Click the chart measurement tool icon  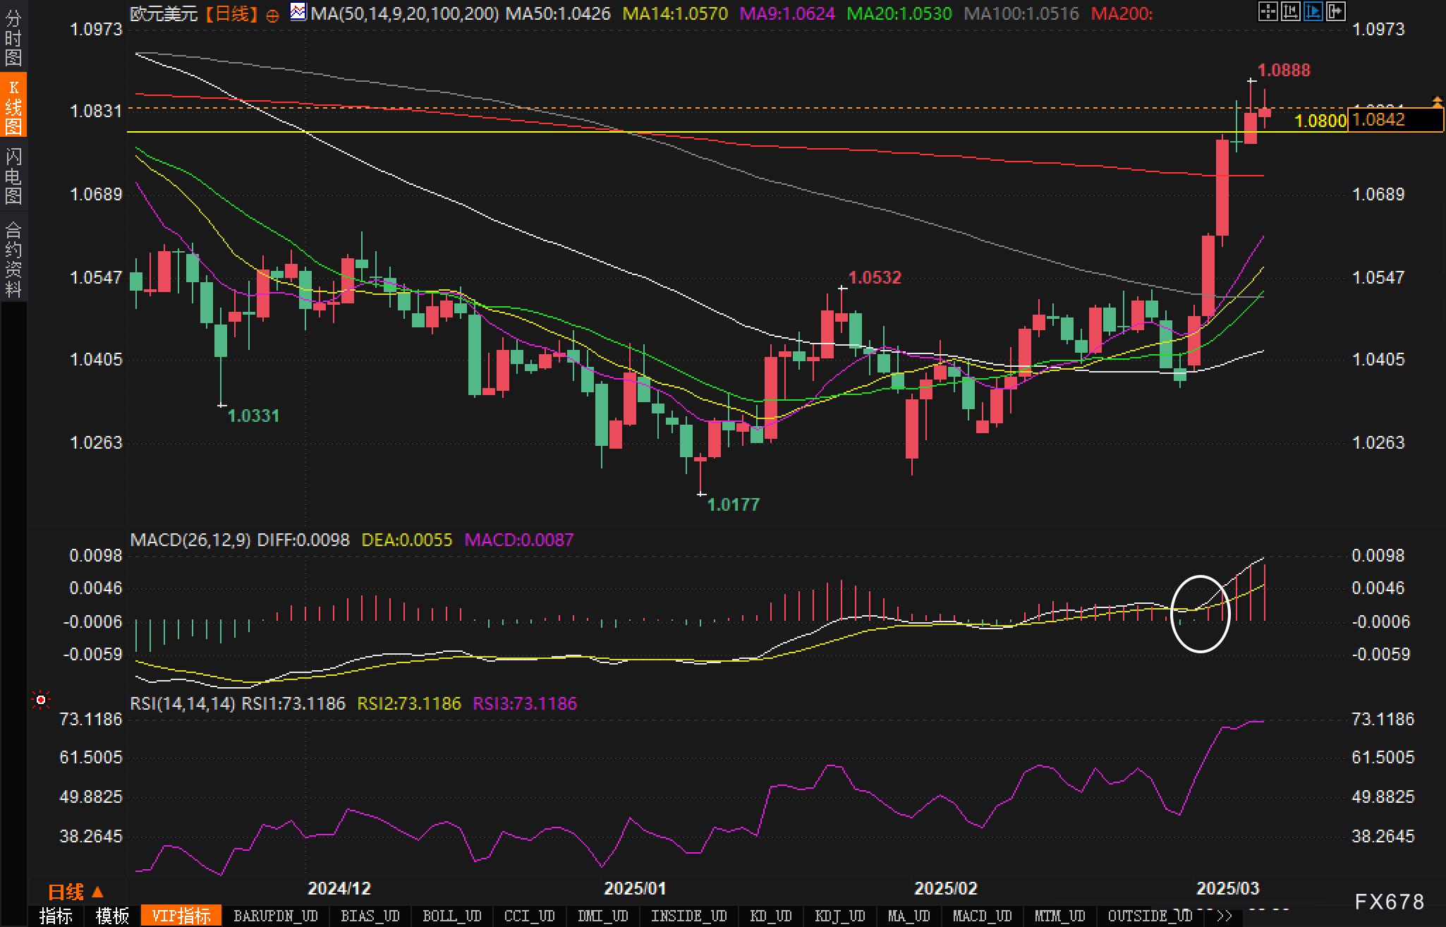point(1290,11)
